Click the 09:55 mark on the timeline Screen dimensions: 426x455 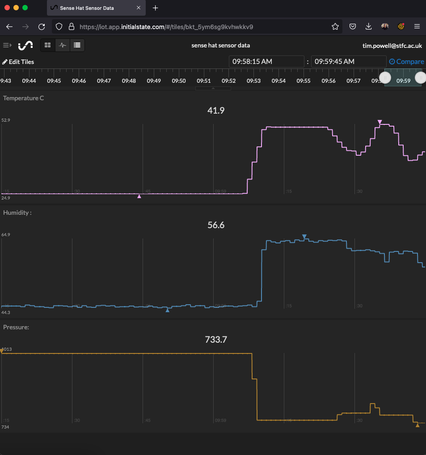point(304,81)
